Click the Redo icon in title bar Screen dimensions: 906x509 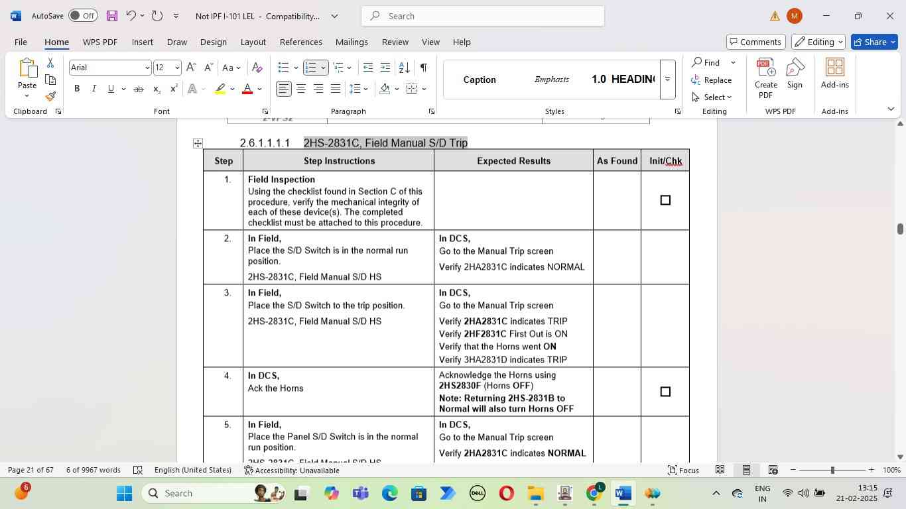coord(157,15)
